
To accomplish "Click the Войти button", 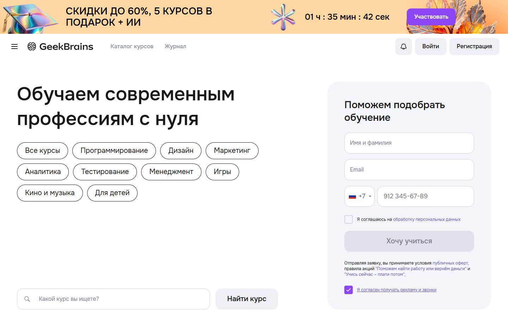I will [431, 46].
